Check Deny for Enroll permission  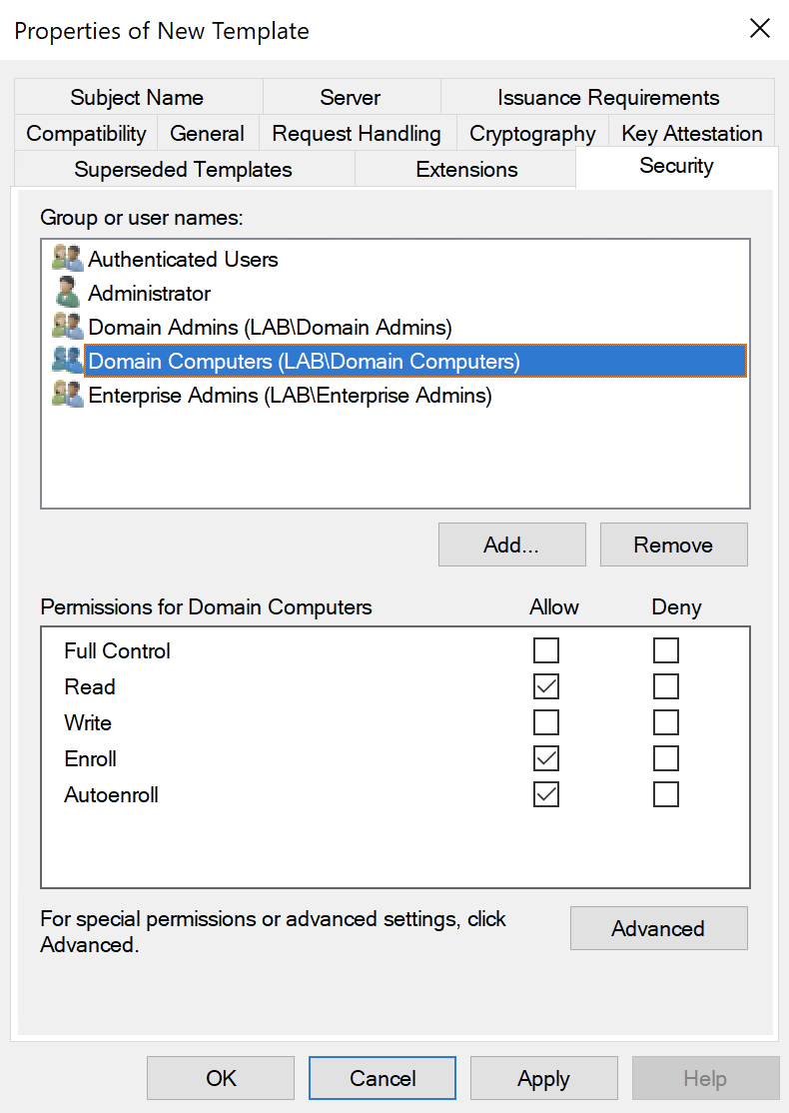tap(666, 759)
